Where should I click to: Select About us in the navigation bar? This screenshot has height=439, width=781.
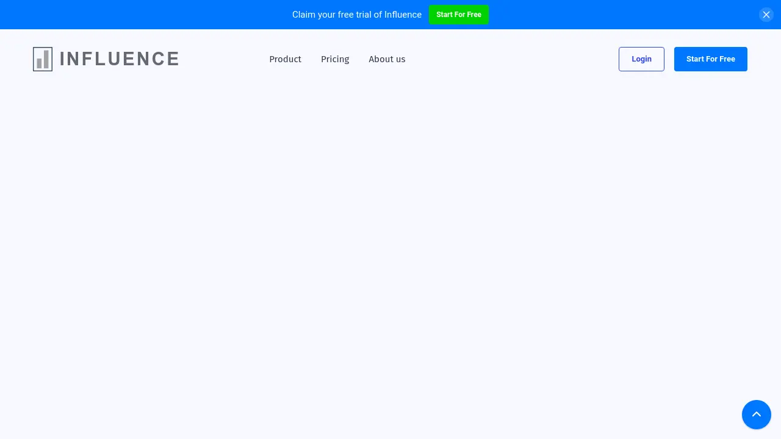point(387,59)
